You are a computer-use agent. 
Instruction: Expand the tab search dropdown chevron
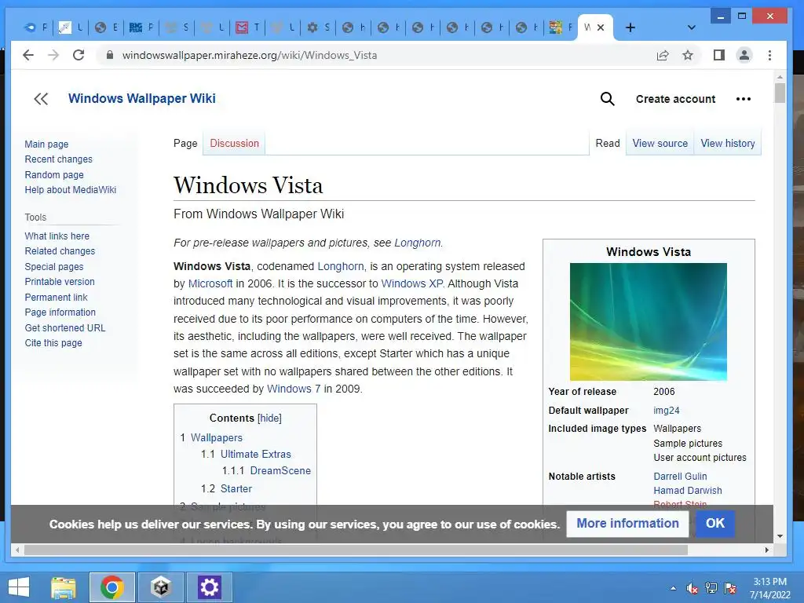click(691, 27)
